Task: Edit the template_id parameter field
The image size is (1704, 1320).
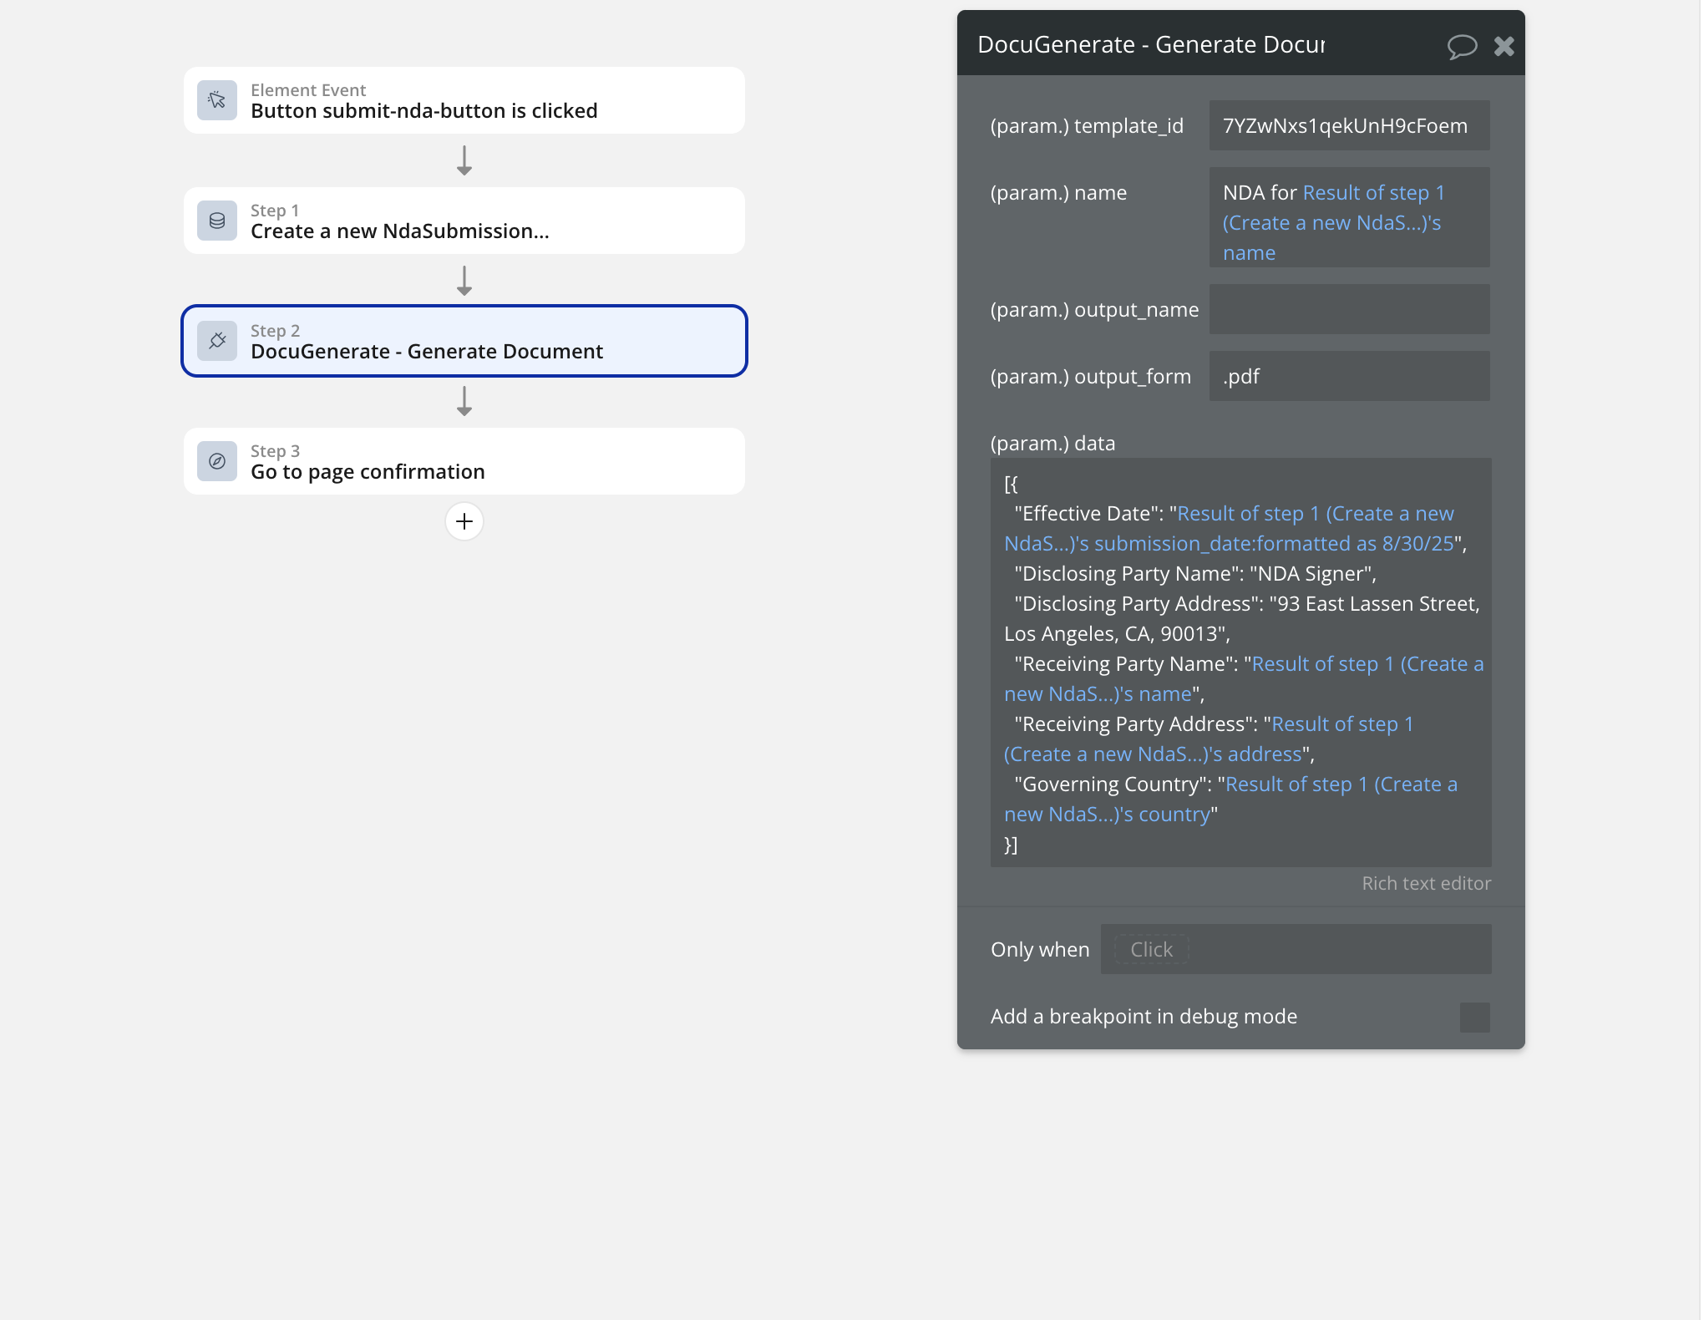Action: point(1349,125)
